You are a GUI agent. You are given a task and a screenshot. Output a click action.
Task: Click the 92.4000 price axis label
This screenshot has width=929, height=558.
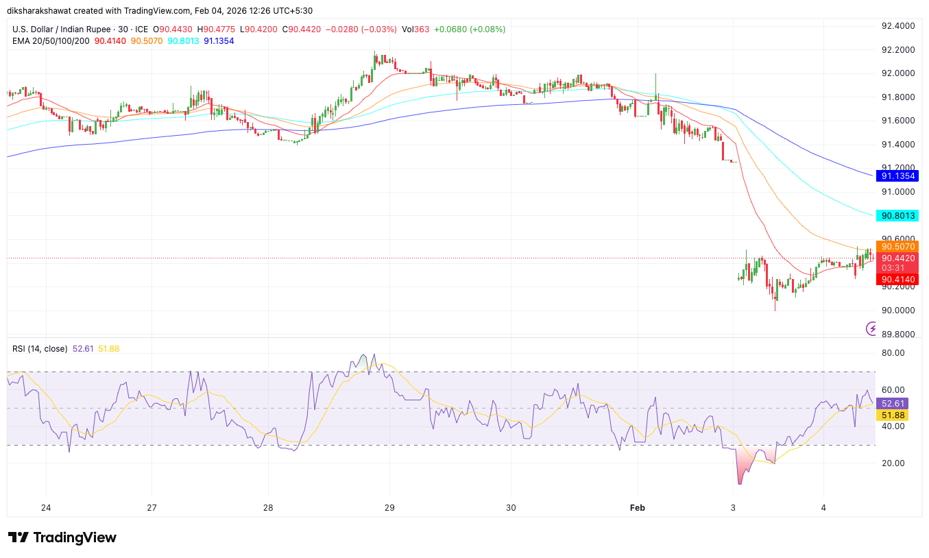pos(897,26)
